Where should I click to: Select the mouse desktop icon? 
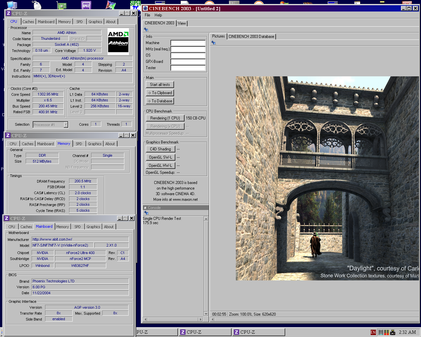point(37,5)
